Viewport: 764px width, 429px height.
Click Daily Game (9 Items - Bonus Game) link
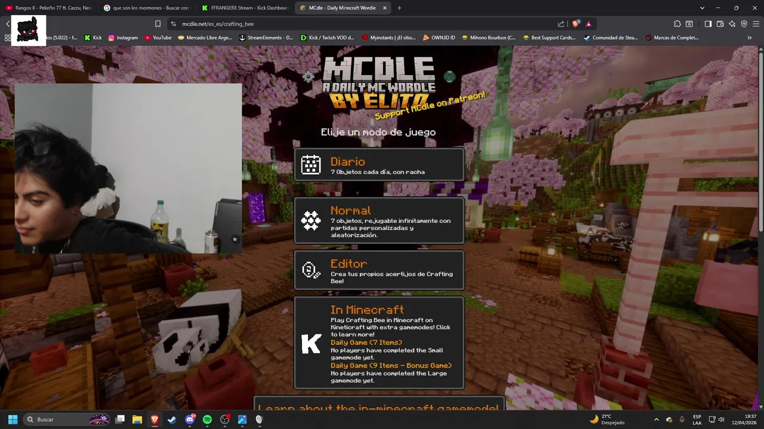pos(391,365)
